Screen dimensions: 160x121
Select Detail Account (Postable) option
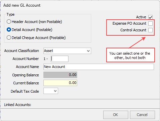[x=9, y=30]
